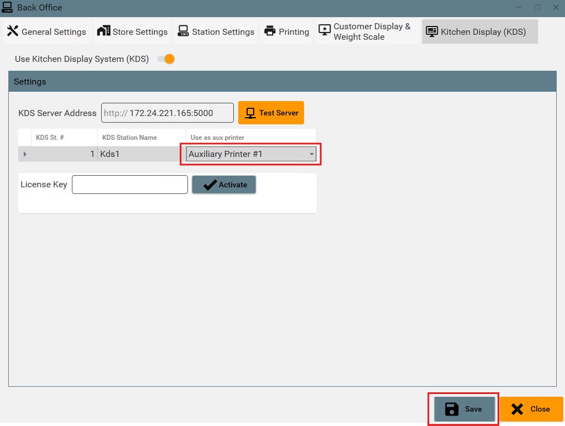Select the Kds1 station name cell
This screenshot has height=426, width=565.
point(141,154)
